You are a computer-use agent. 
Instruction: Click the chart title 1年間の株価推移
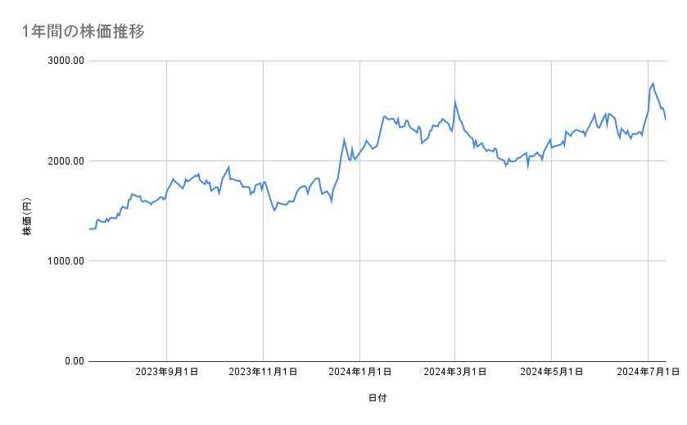click(x=84, y=32)
